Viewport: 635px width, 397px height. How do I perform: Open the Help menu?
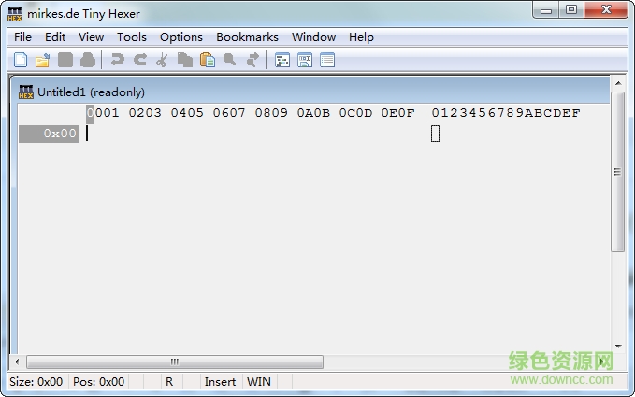pyautogui.click(x=361, y=37)
